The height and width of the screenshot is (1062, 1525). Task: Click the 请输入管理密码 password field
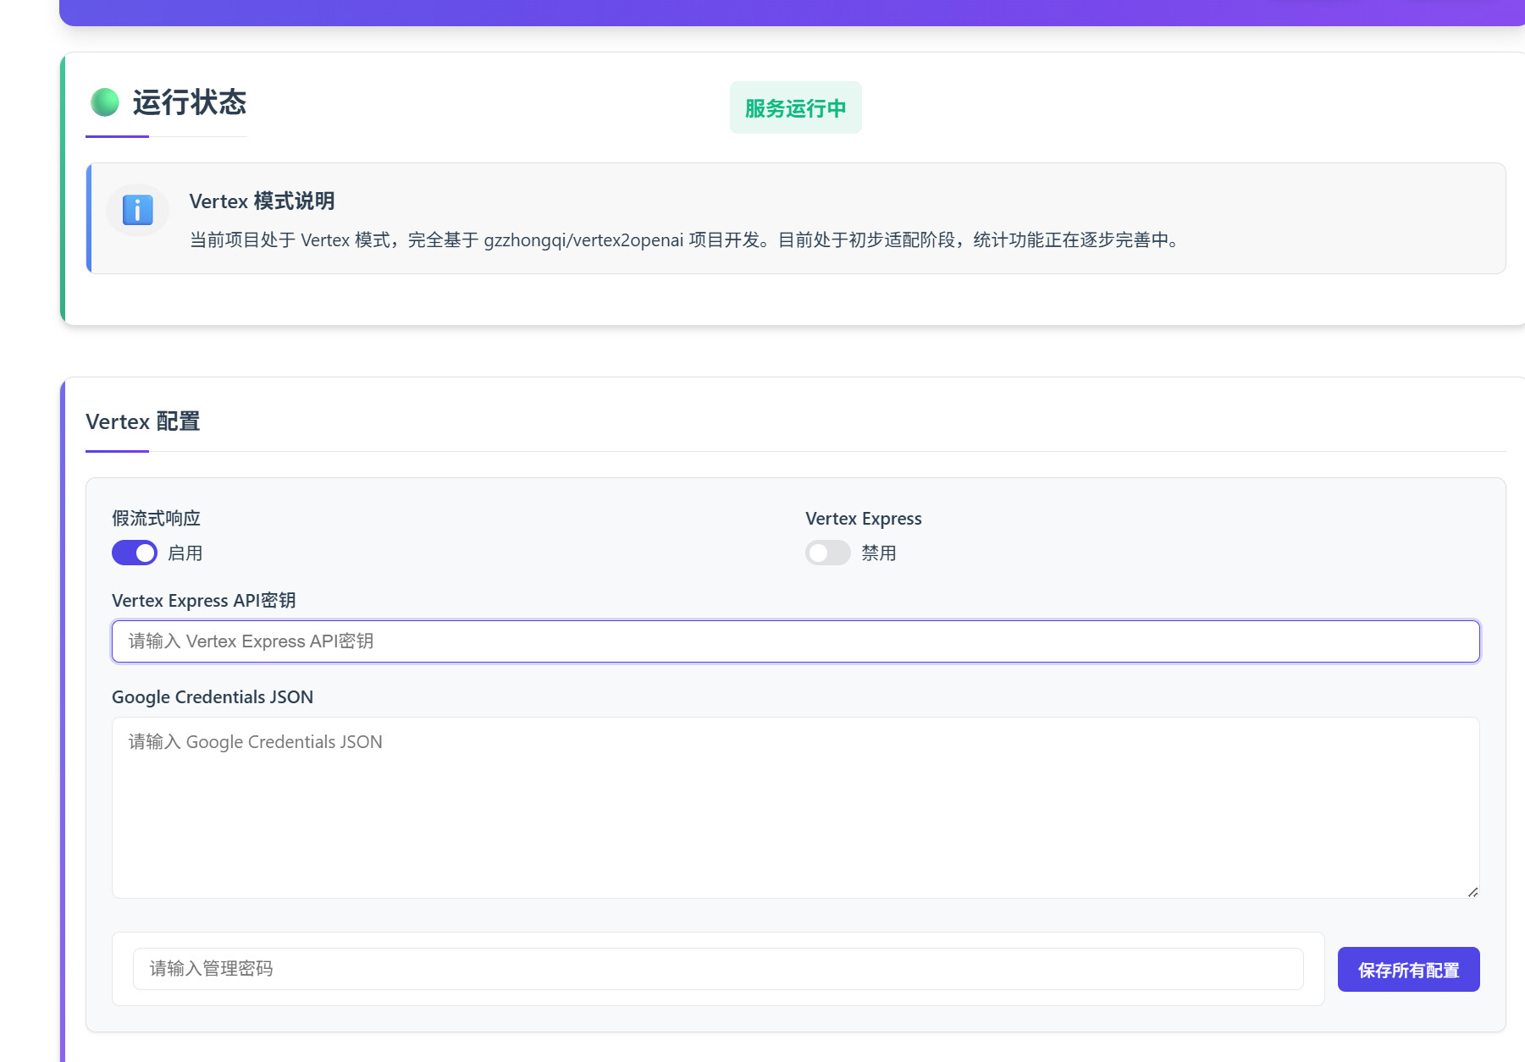pos(717,969)
